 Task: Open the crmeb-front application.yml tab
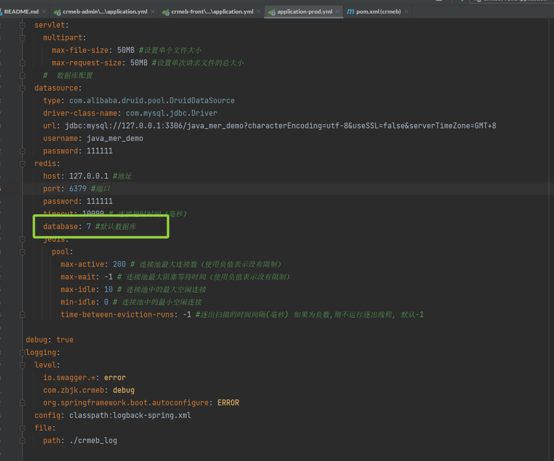212,12
